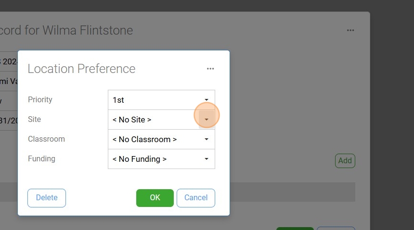Delete this location preference
The height and width of the screenshot is (230, 414).
(x=47, y=198)
